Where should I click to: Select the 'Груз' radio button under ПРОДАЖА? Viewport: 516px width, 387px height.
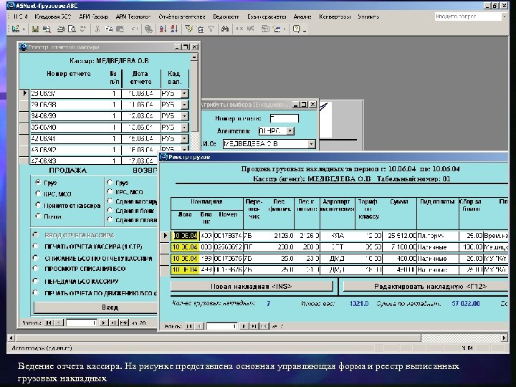click(37, 183)
